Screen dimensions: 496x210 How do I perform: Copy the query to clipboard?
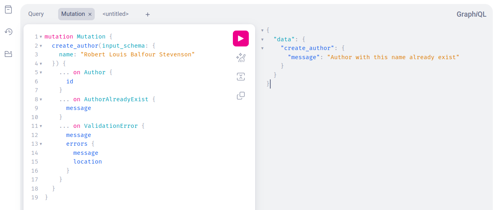(241, 96)
